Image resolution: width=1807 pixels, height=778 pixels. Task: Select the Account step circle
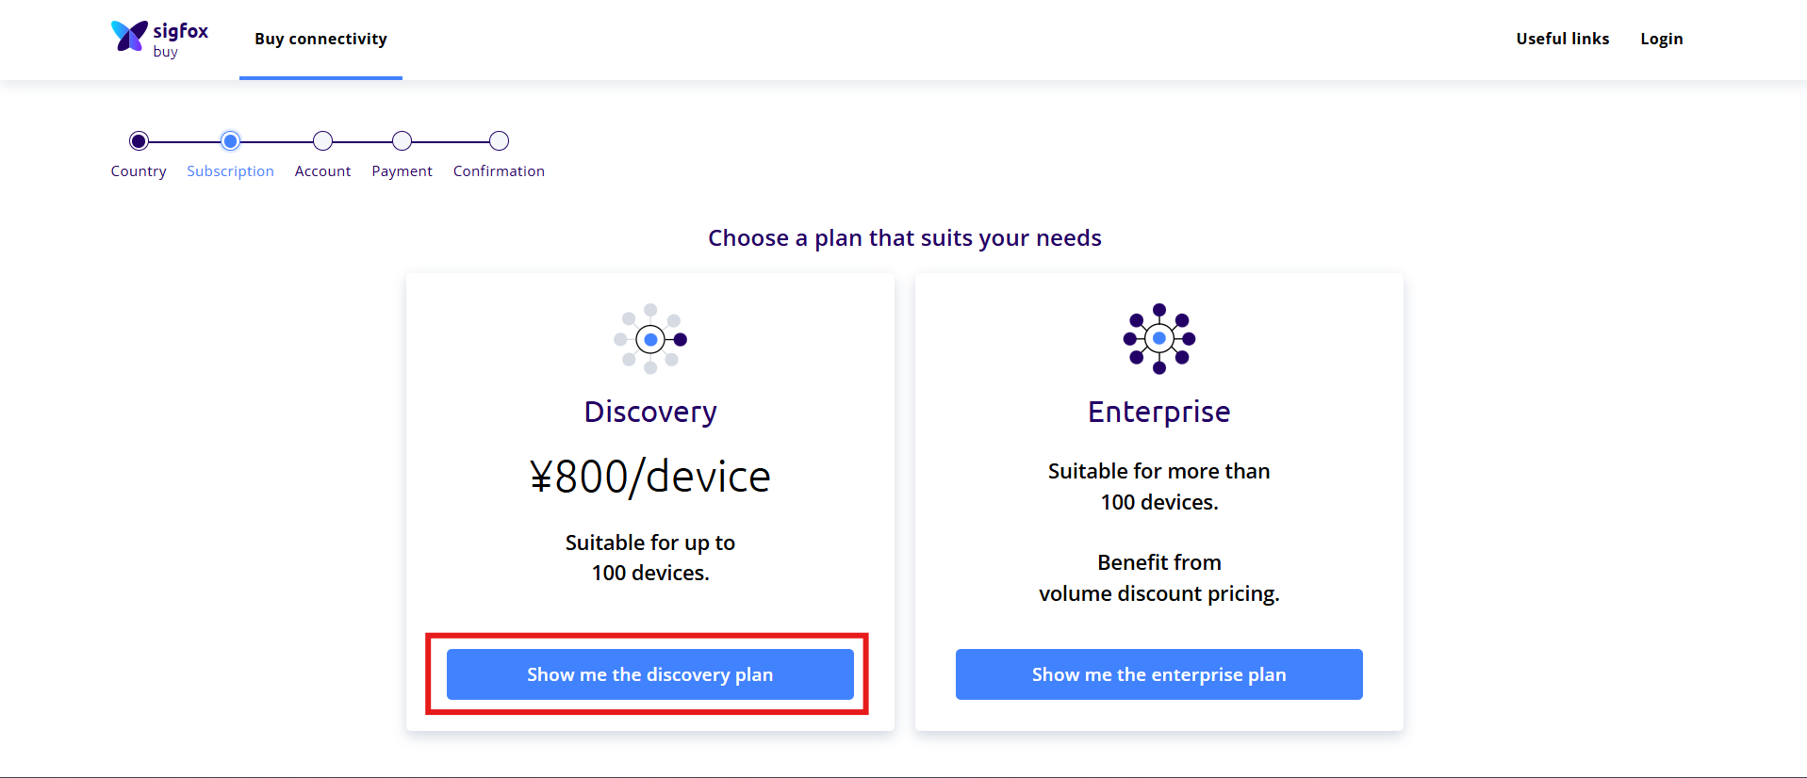tap(322, 141)
